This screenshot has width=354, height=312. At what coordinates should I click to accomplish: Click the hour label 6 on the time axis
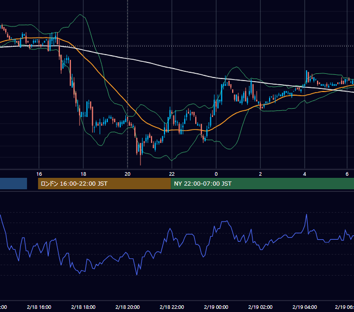(x=347, y=174)
